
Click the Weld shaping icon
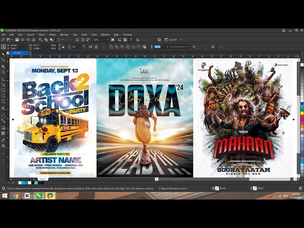point(111,47)
